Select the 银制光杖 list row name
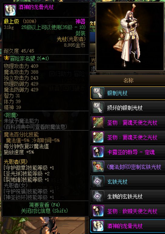The width and height of the screenshot is (165, 234). (x=117, y=93)
